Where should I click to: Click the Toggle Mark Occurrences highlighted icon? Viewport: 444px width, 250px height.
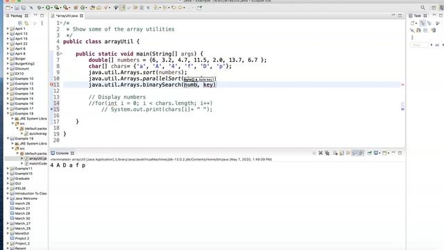[x=123, y=8]
